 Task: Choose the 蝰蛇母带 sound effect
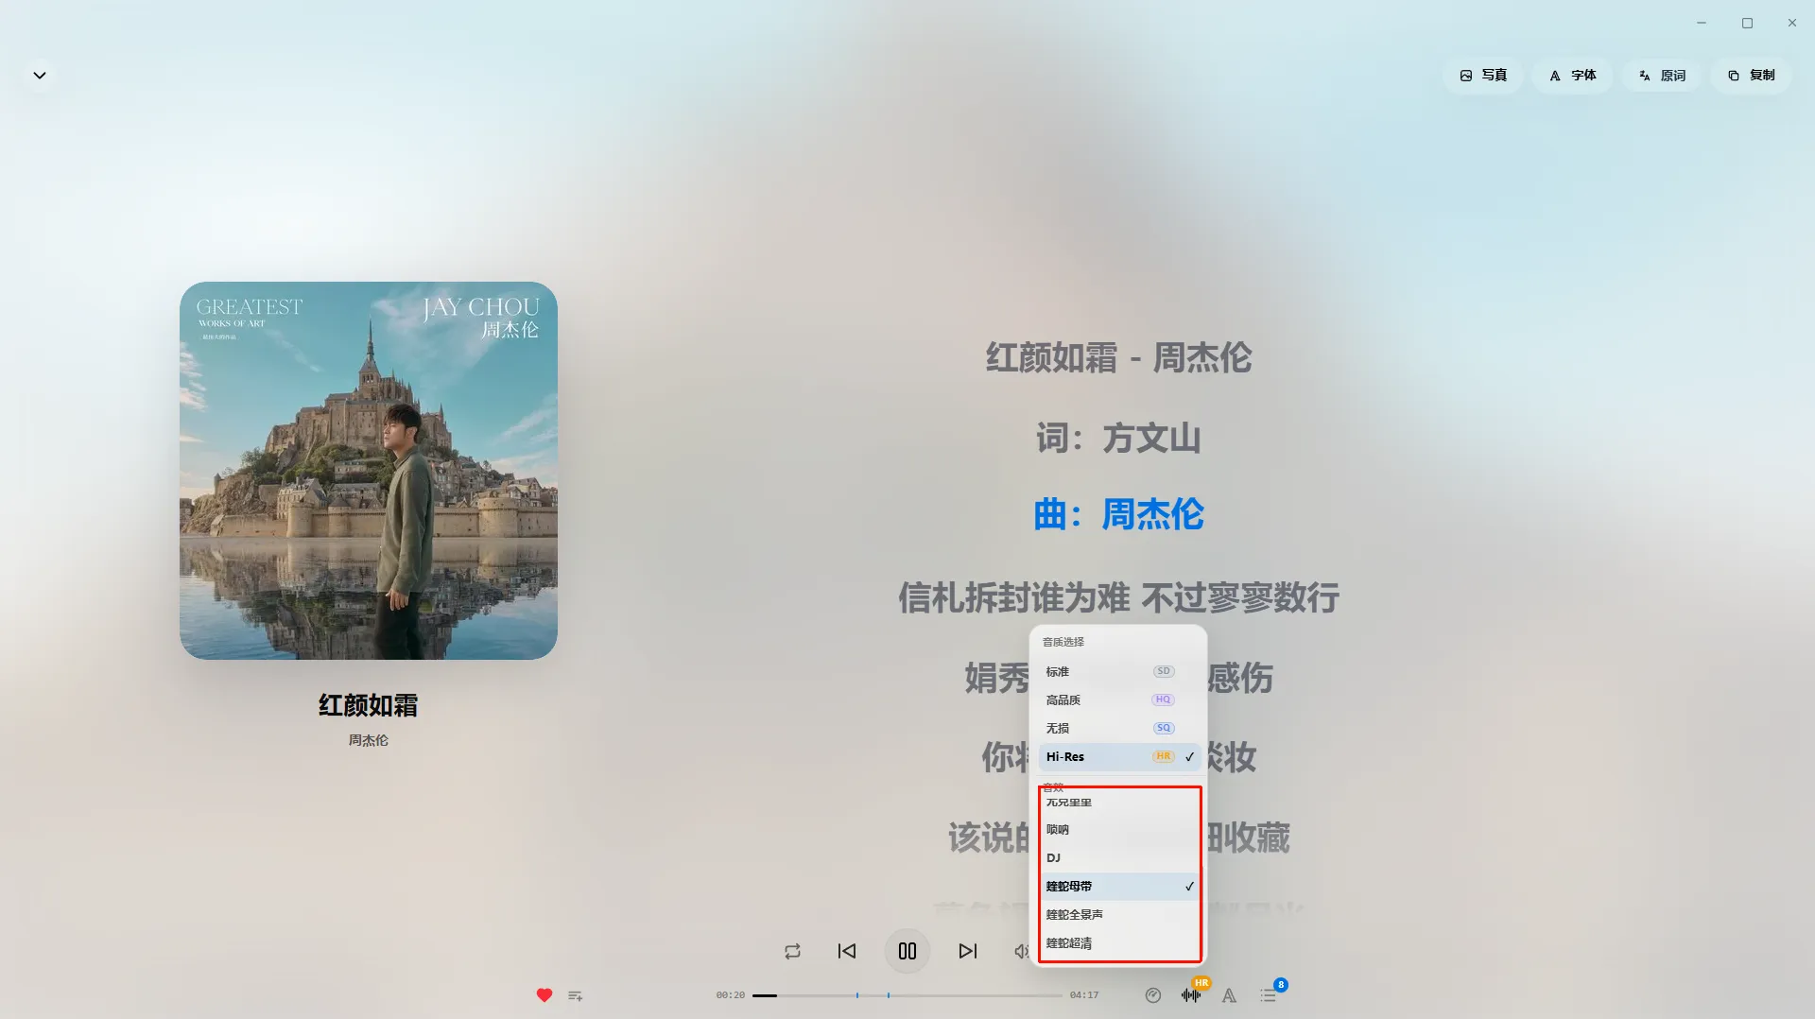[1119, 887]
